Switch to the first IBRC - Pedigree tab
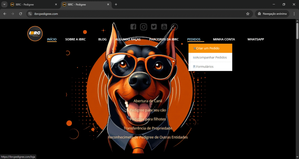Screen dimensions: 299x159 [34, 4]
